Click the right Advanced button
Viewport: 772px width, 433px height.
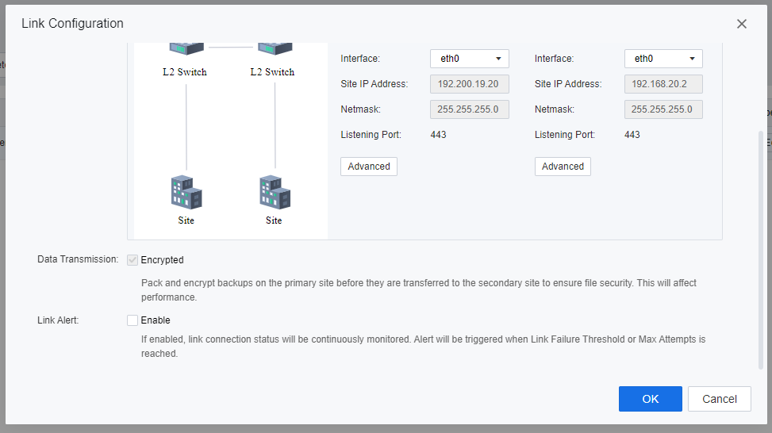point(563,167)
